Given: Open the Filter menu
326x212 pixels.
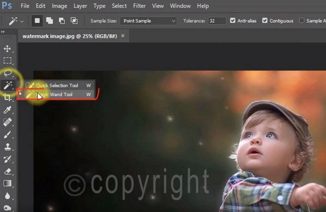Looking at the screenshot, I should pos(139,6).
